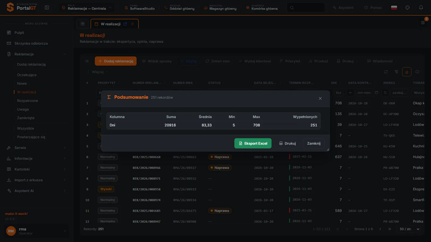431x242 pixels.
Task: Click the summary chart icon in toolbar
Action: [407, 72]
